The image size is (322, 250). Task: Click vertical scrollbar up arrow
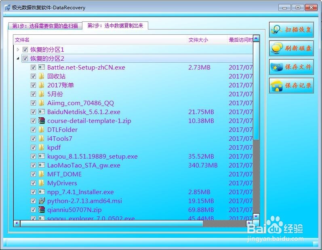[x=256, y=38]
